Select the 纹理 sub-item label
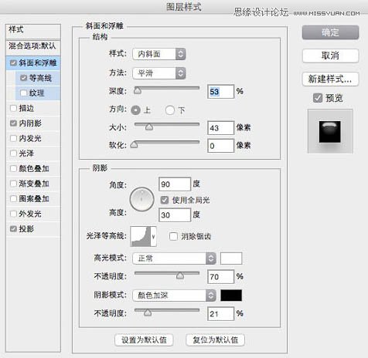 coord(36,93)
